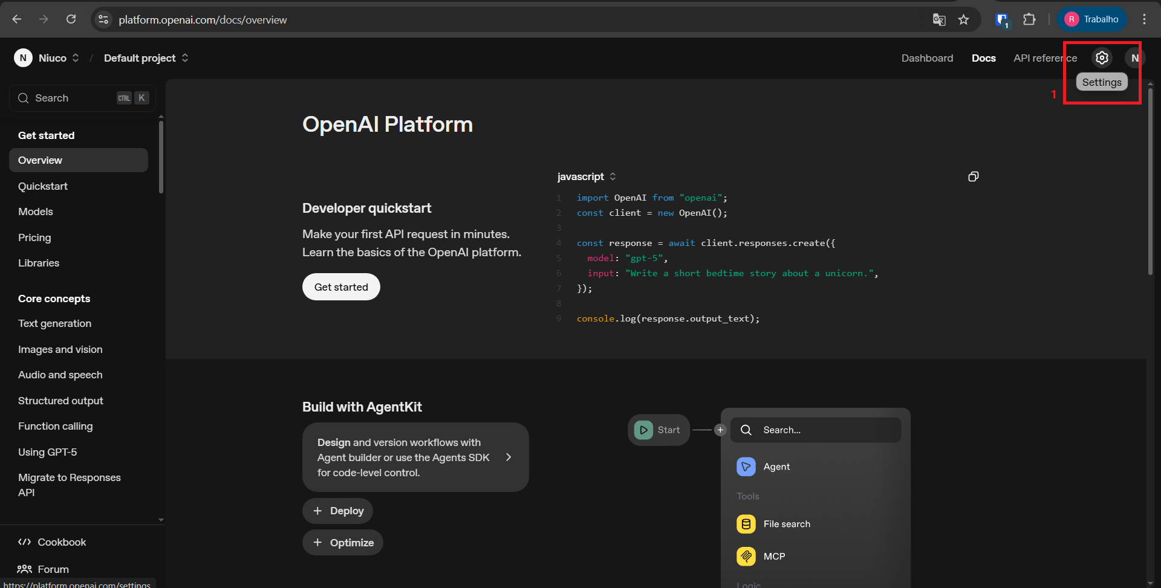The height and width of the screenshot is (588, 1161).
Task: Click the sidebar vertical scrollbar thumb
Action: point(161,157)
